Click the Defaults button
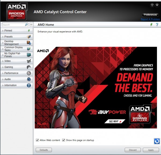Viewport: 161px width, 155px height. [44, 150]
